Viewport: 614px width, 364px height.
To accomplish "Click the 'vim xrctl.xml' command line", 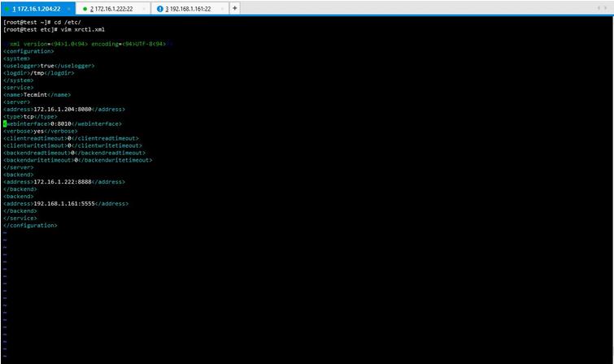I will point(54,29).
